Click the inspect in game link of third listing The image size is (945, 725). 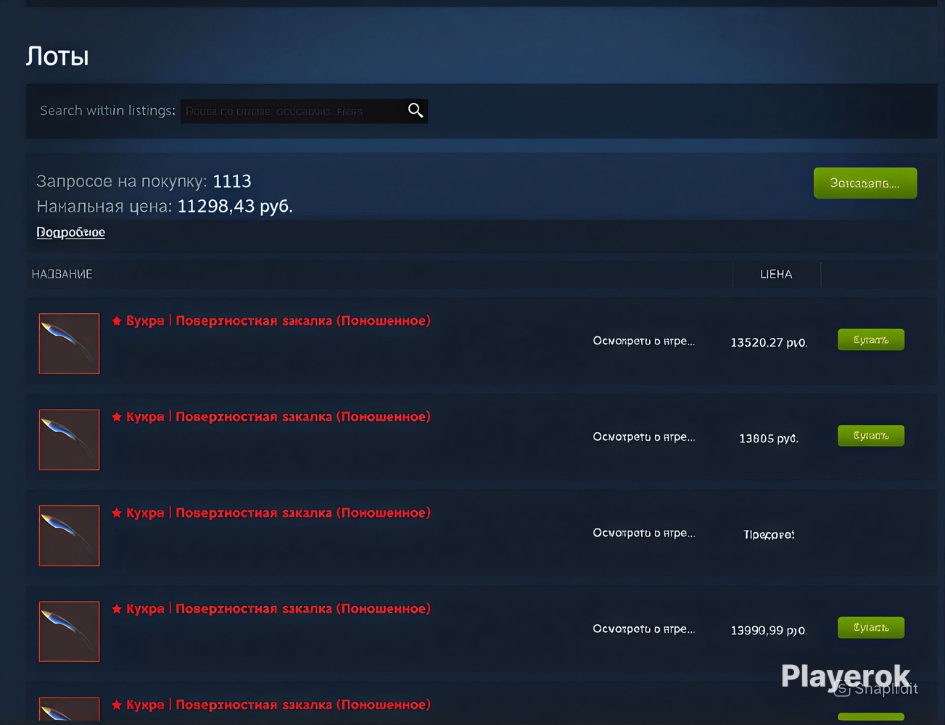tap(644, 533)
